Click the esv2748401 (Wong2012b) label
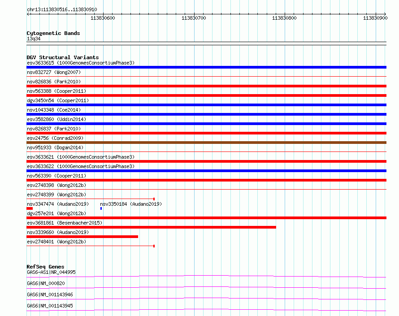399x316 pixels. [56, 242]
